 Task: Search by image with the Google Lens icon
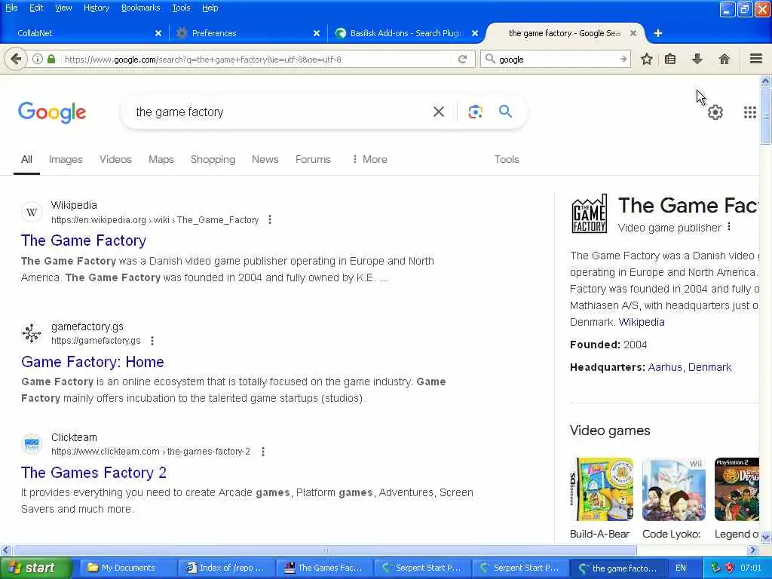[x=475, y=112]
